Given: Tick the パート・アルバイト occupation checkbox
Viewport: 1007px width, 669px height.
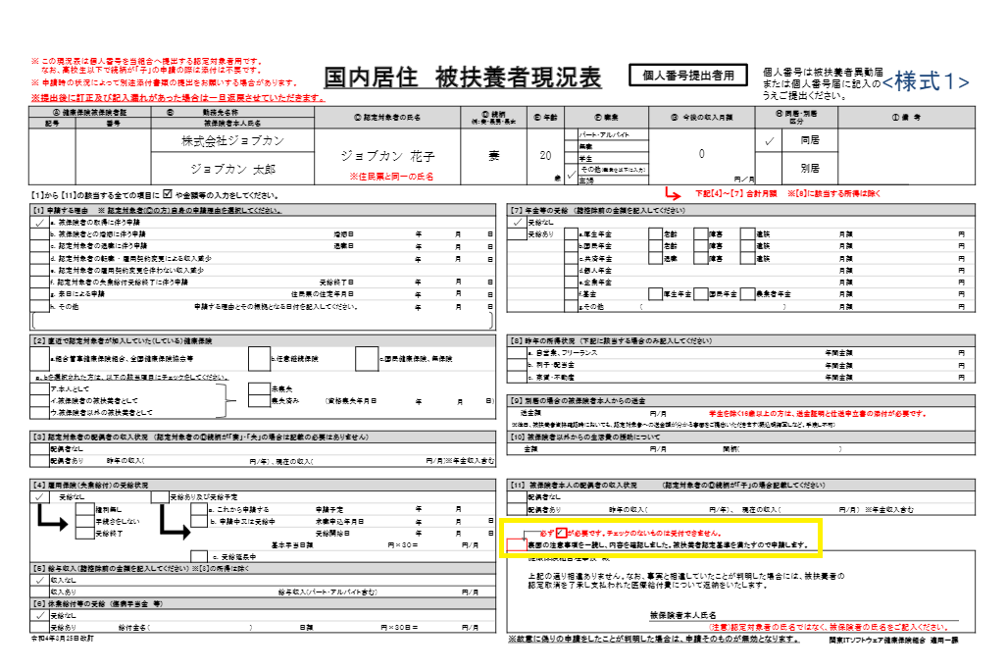Looking at the screenshot, I should pos(573,134).
